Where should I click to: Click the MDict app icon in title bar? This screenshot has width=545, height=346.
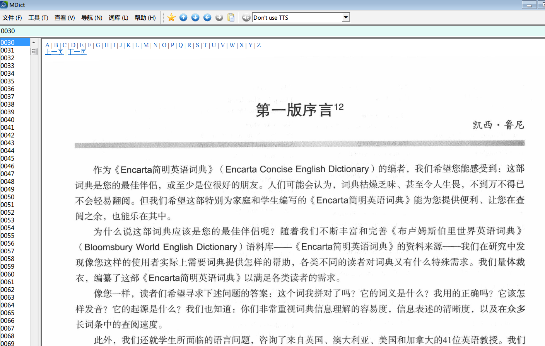click(x=4, y=5)
